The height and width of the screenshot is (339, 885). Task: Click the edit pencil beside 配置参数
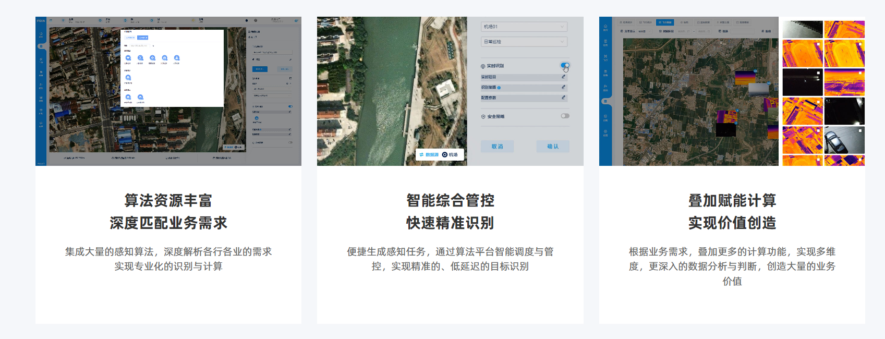click(563, 98)
